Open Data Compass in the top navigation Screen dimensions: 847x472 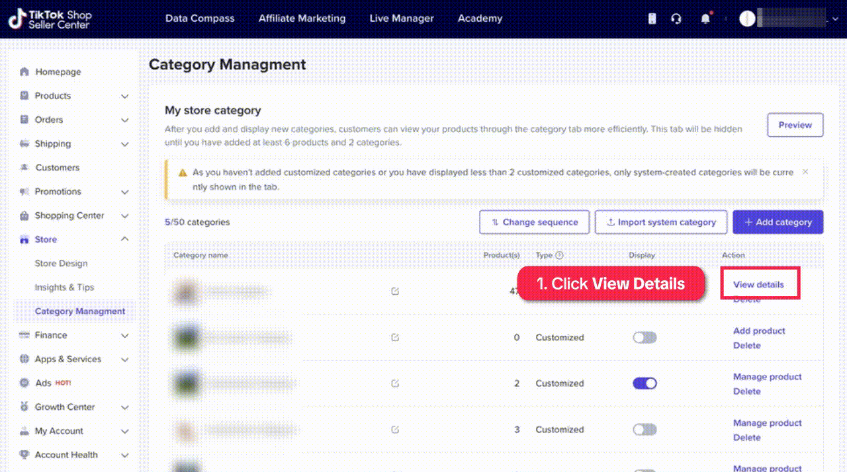pos(200,19)
